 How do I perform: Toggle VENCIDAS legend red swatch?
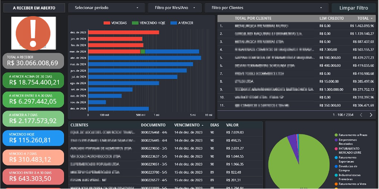(x=106, y=23)
